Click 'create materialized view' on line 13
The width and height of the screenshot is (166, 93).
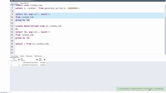(30, 26)
